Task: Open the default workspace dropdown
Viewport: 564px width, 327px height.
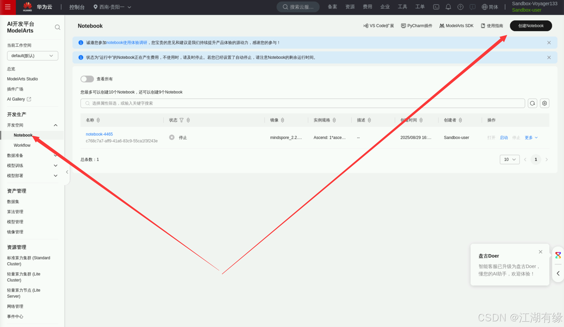Action: click(x=32, y=56)
